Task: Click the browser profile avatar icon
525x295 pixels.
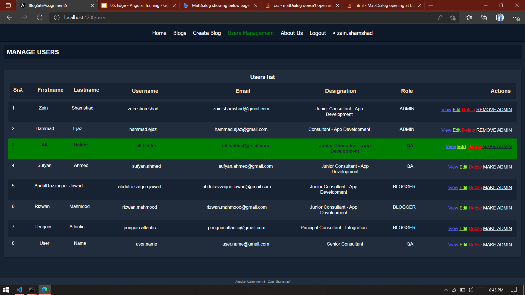Action: (x=500, y=17)
